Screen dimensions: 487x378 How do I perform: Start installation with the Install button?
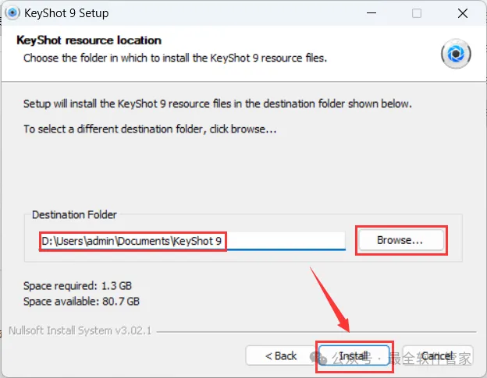pos(354,355)
